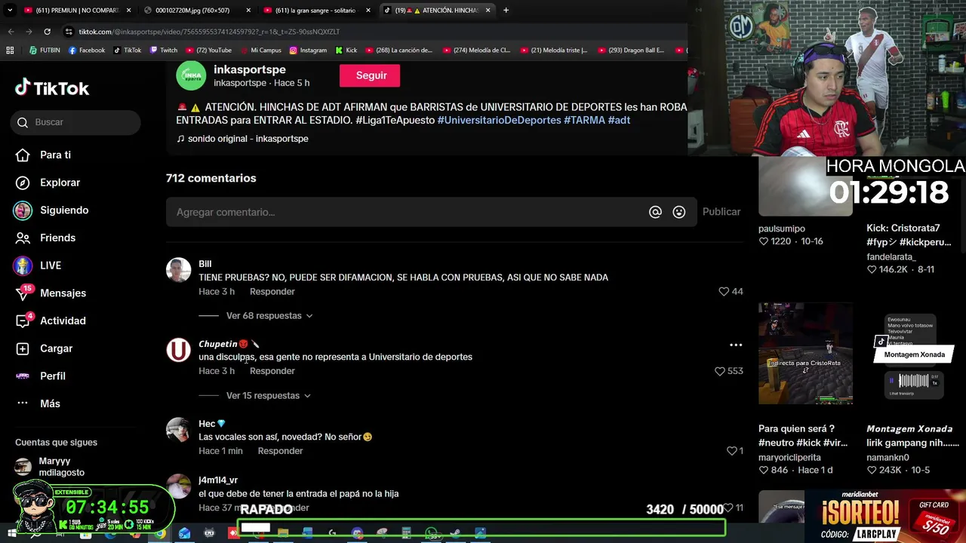Click Publicar to post comment

721,212
